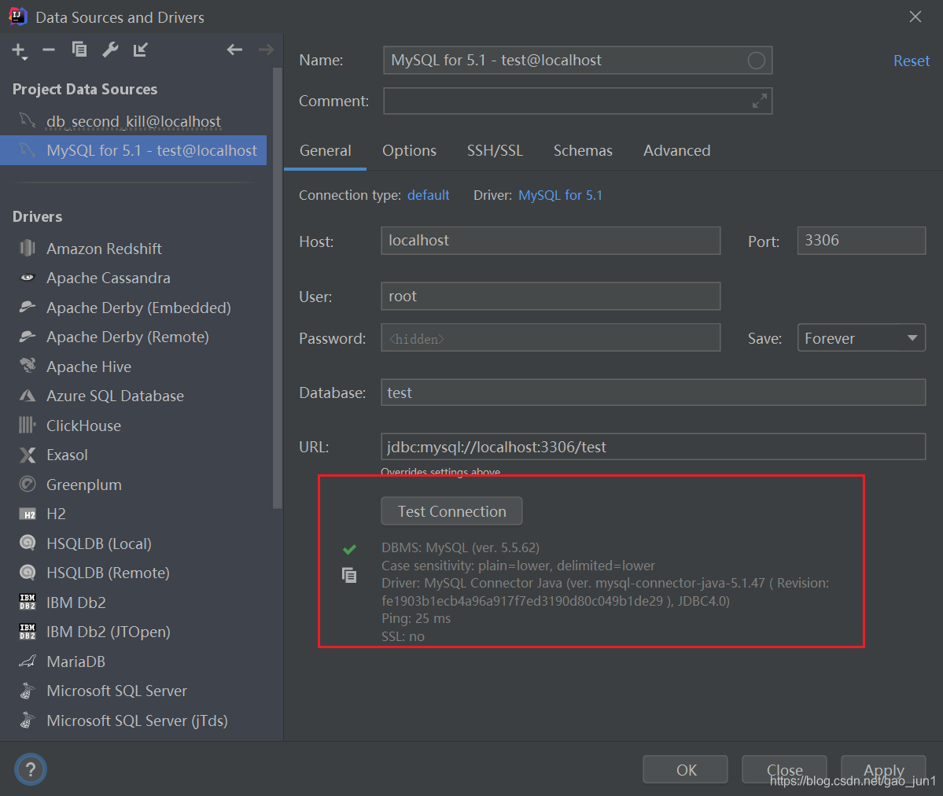Click the IntelliJ logo in the title bar

[17, 17]
